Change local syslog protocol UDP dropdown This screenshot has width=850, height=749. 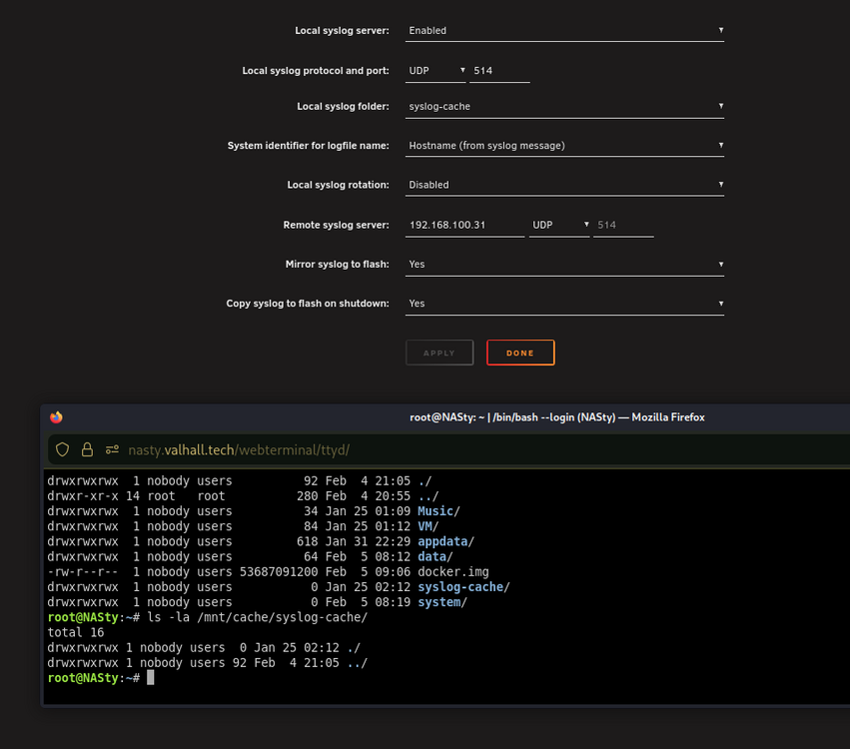point(435,71)
